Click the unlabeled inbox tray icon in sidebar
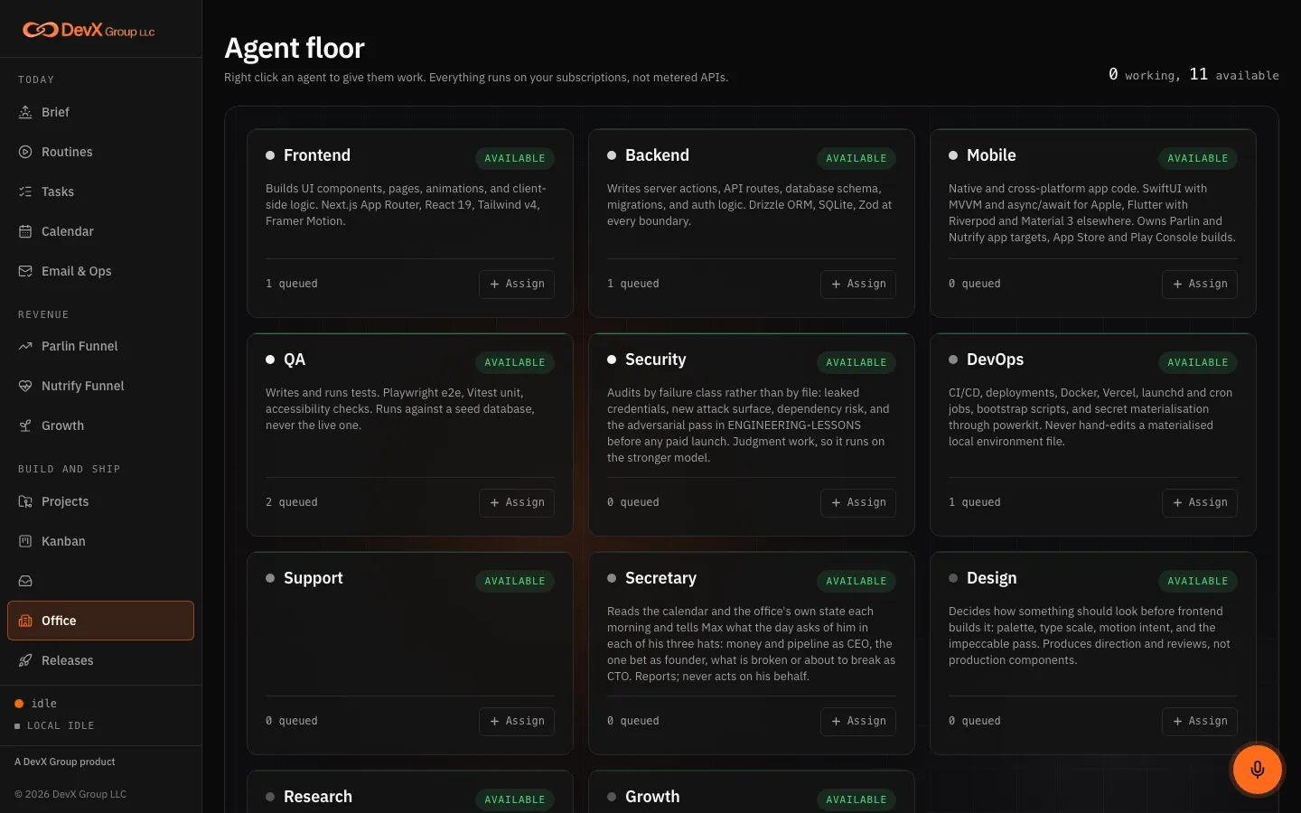Screen dimensions: 1301x813 pyautogui.click(x=25, y=581)
